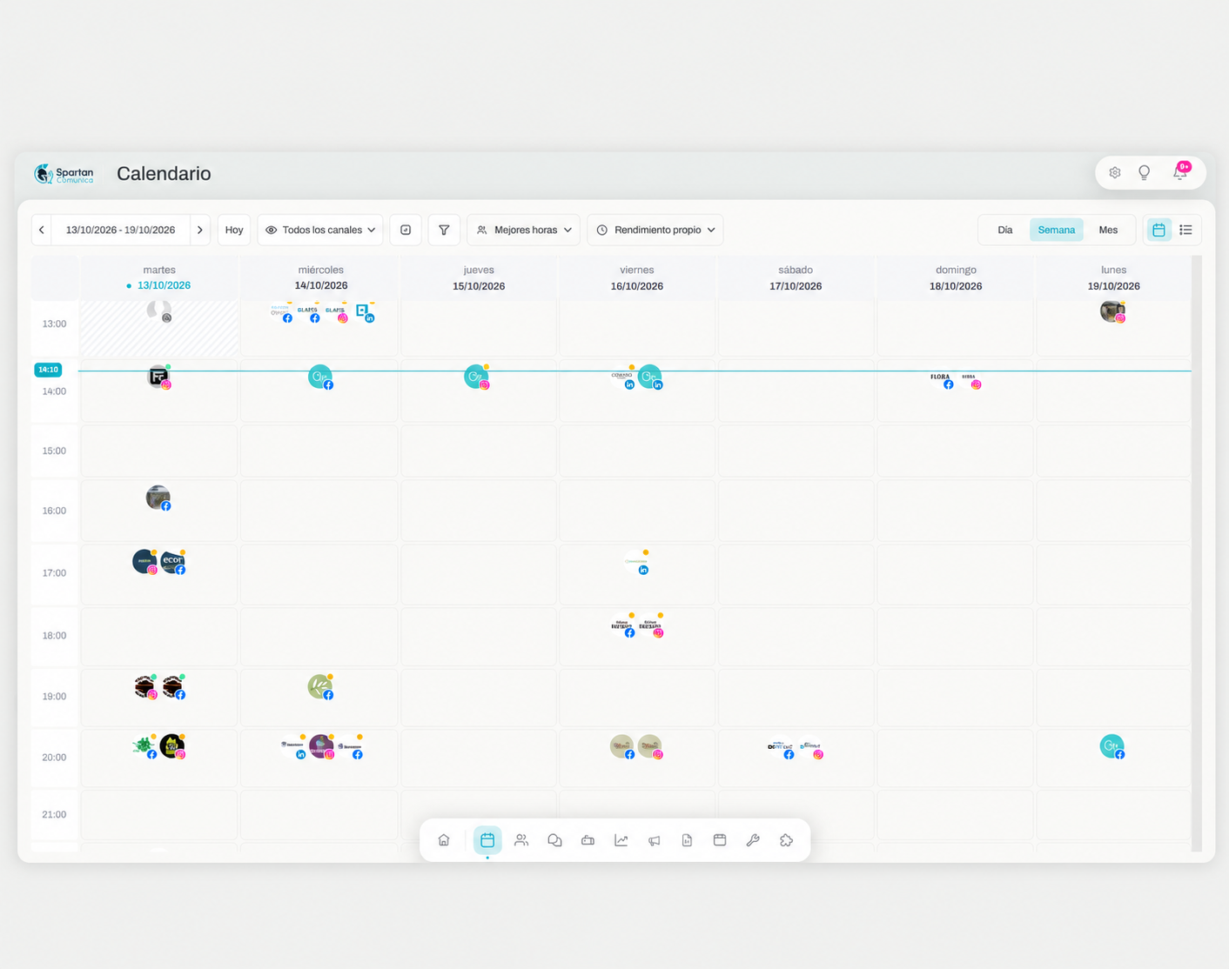Viewport: 1229px width, 969px height.
Task: Click the 13/10/2026 - 19/10/2026 date range
Action: tap(121, 230)
